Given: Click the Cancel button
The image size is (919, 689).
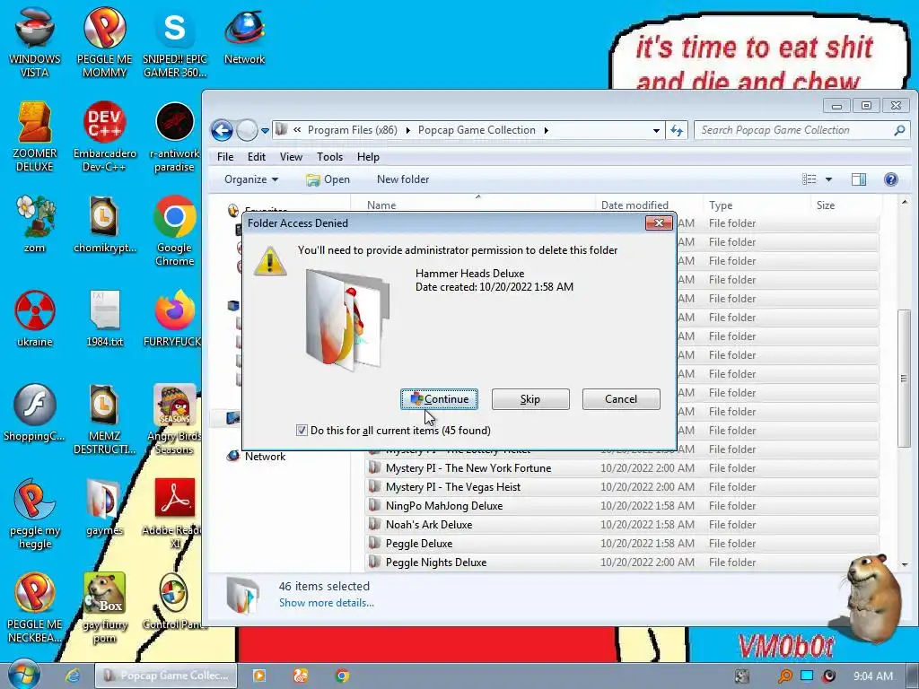Looking at the screenshot, I should [x=621, y=399].
